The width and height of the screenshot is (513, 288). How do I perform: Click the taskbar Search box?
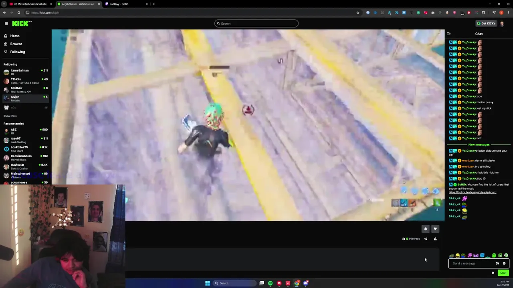coord(235,283)
